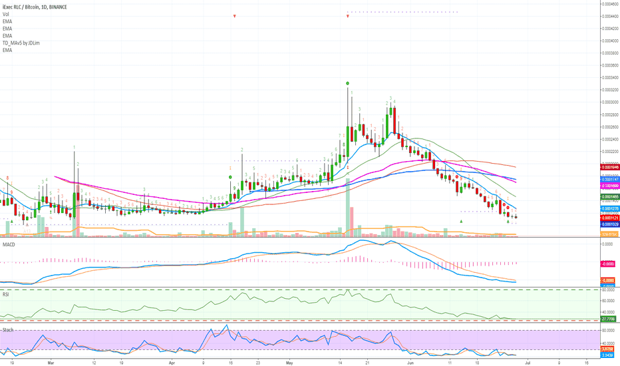The height and width of the screenshot is (366, 620).
Task: Click the green circle marker atop the May peak candle
Action: tap(347, 83)
